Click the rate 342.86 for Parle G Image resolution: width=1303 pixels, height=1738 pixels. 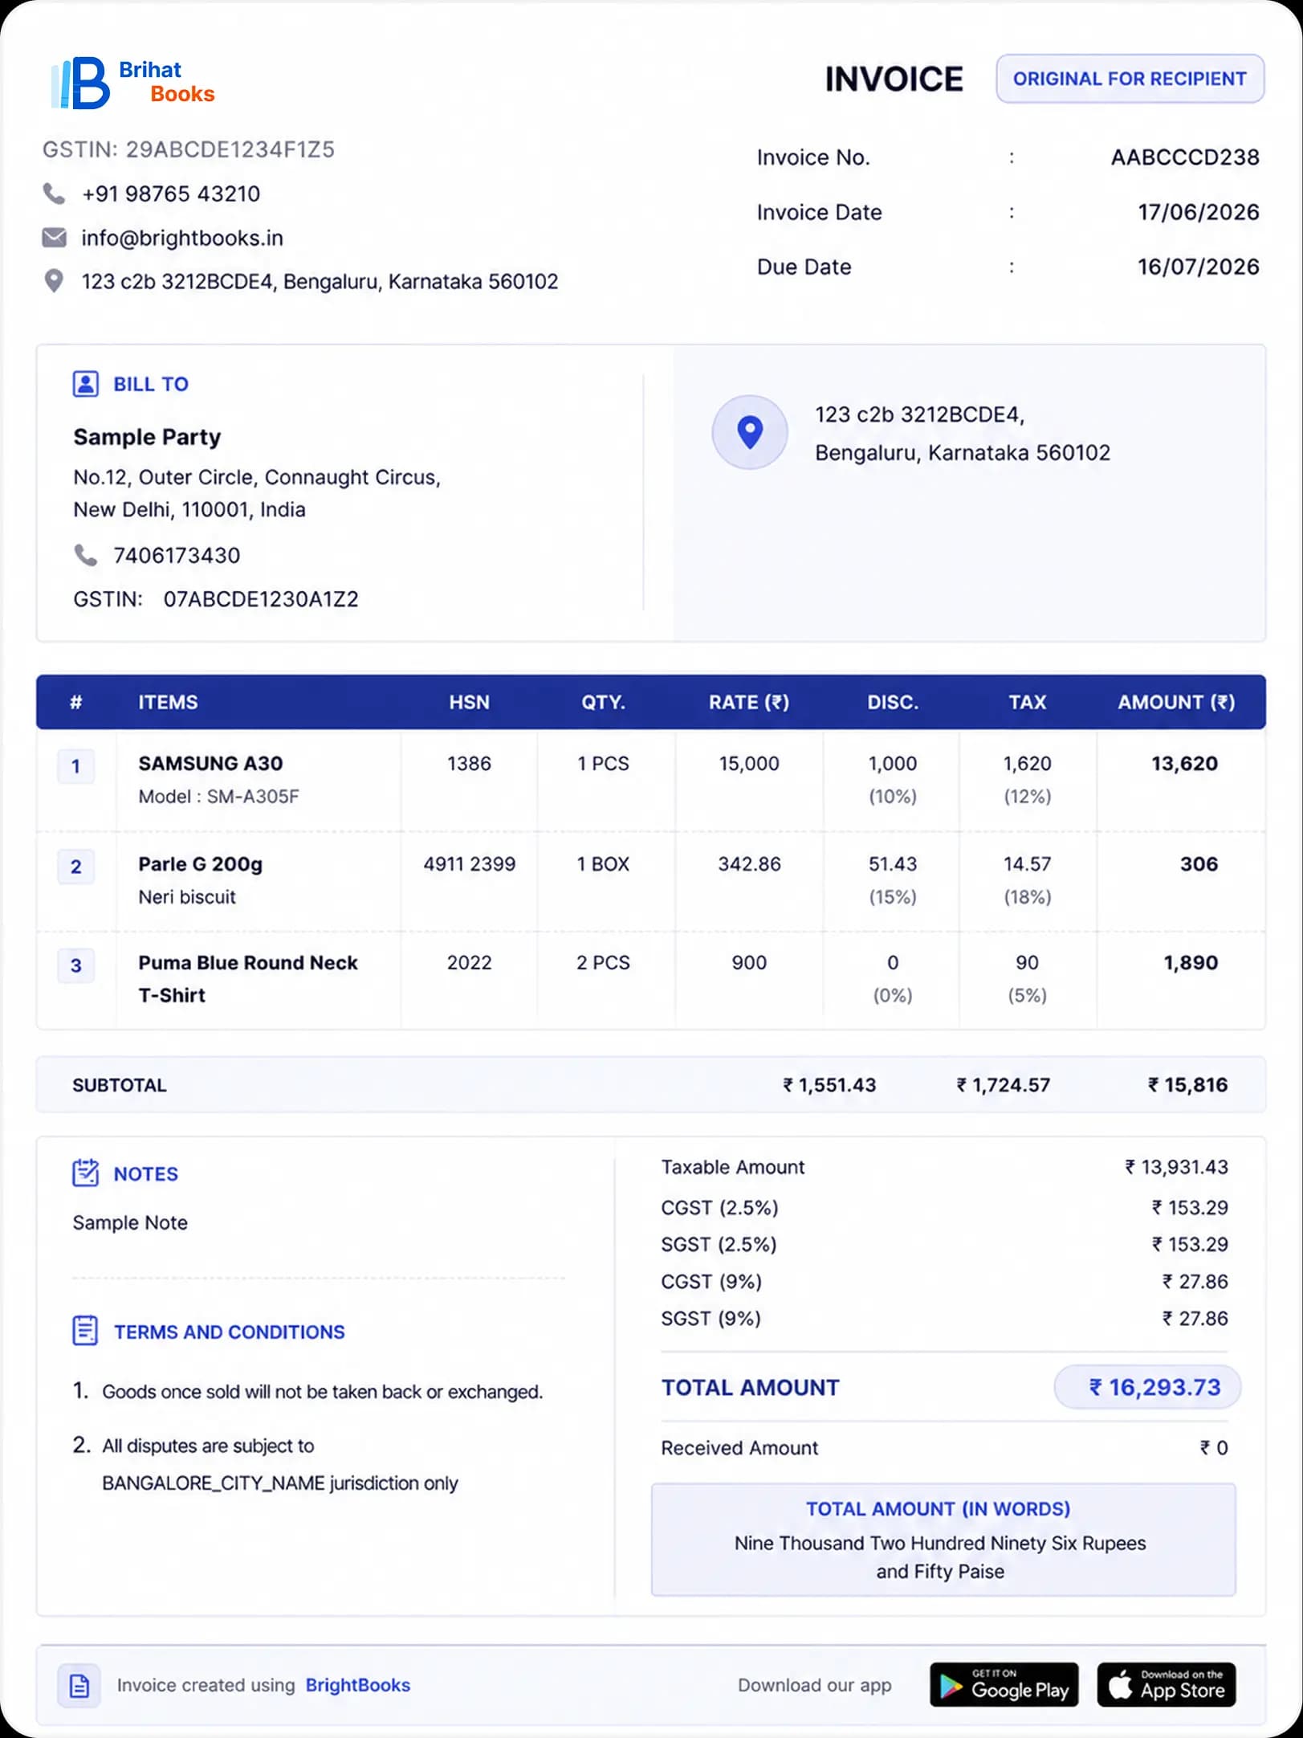(x=749, y=864)
